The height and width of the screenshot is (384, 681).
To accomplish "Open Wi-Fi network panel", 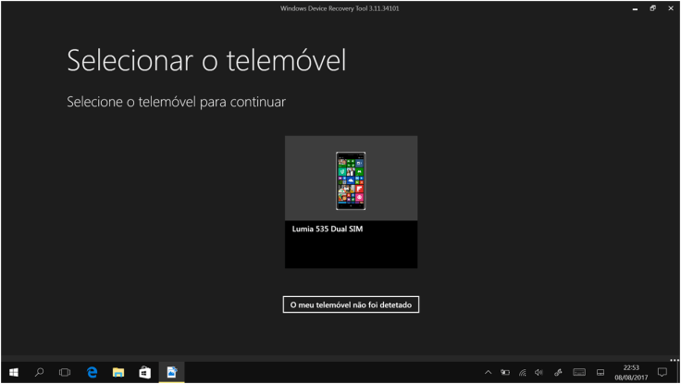I will point(522,372).
